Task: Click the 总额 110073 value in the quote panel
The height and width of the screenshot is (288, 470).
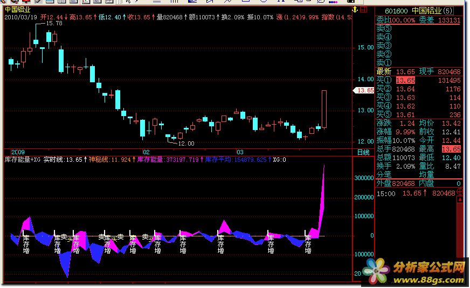Action: [x=404, y=158]
